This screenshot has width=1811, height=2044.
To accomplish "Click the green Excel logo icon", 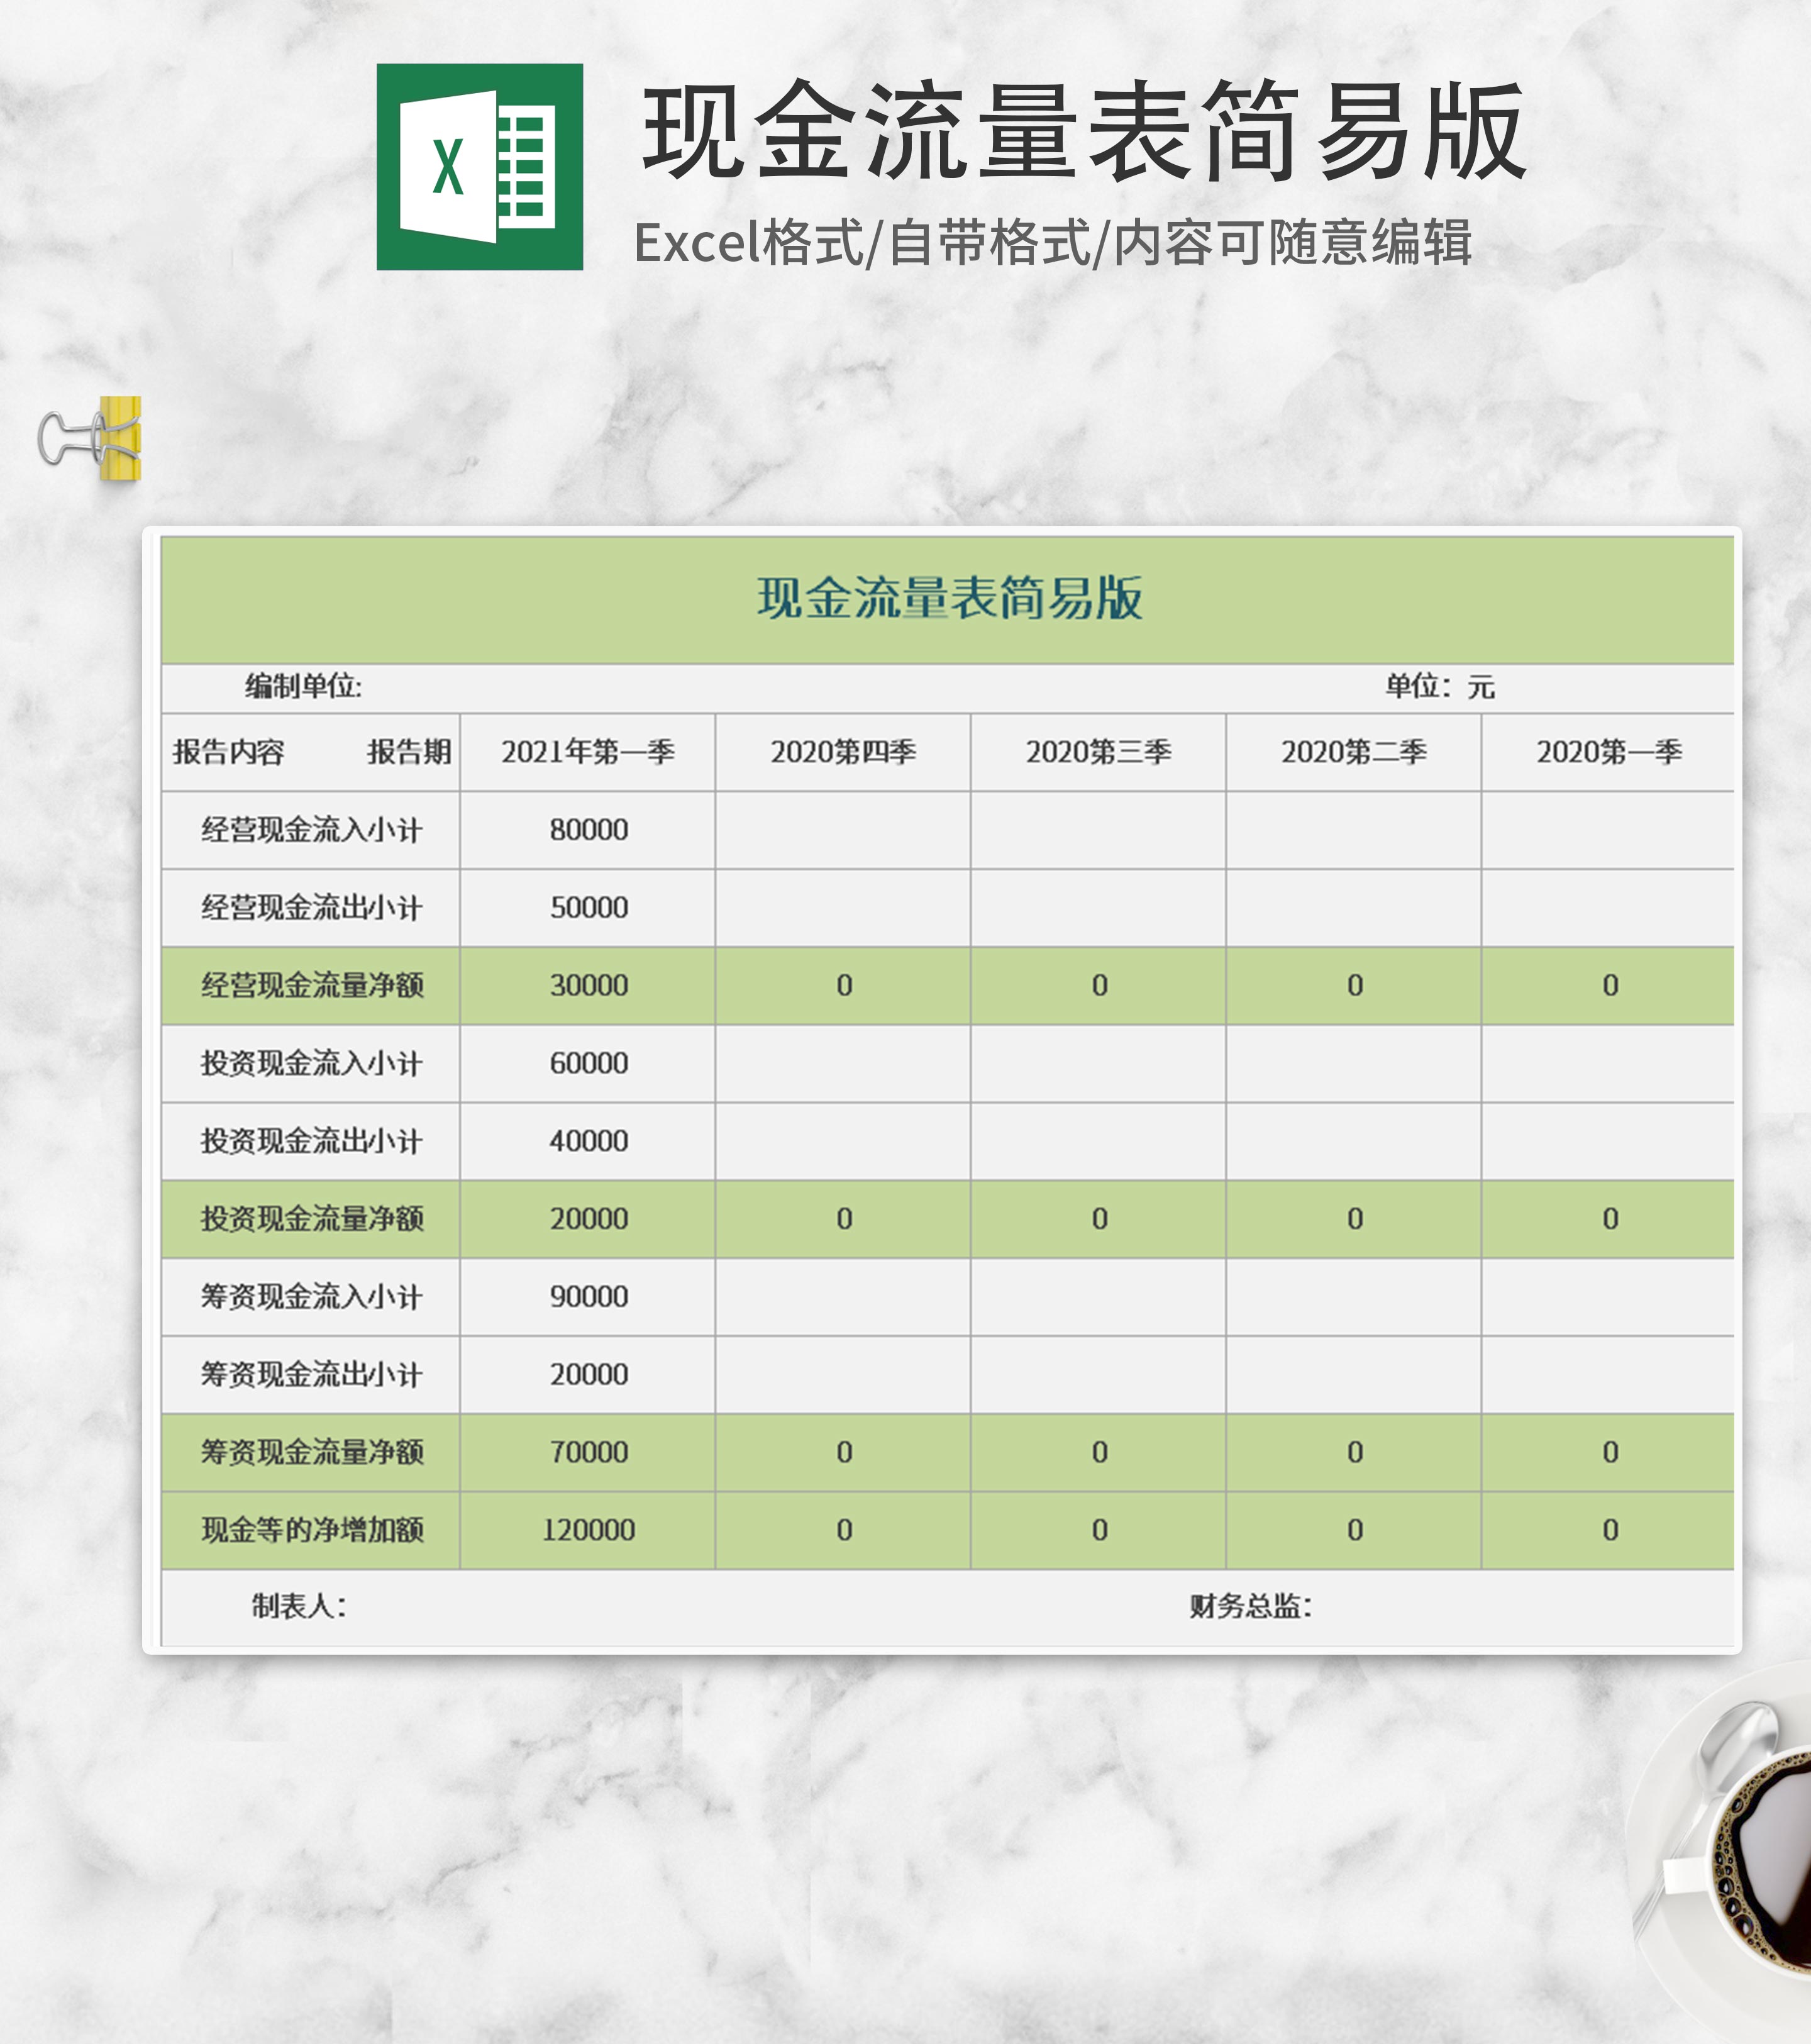I will coord(479,167).
